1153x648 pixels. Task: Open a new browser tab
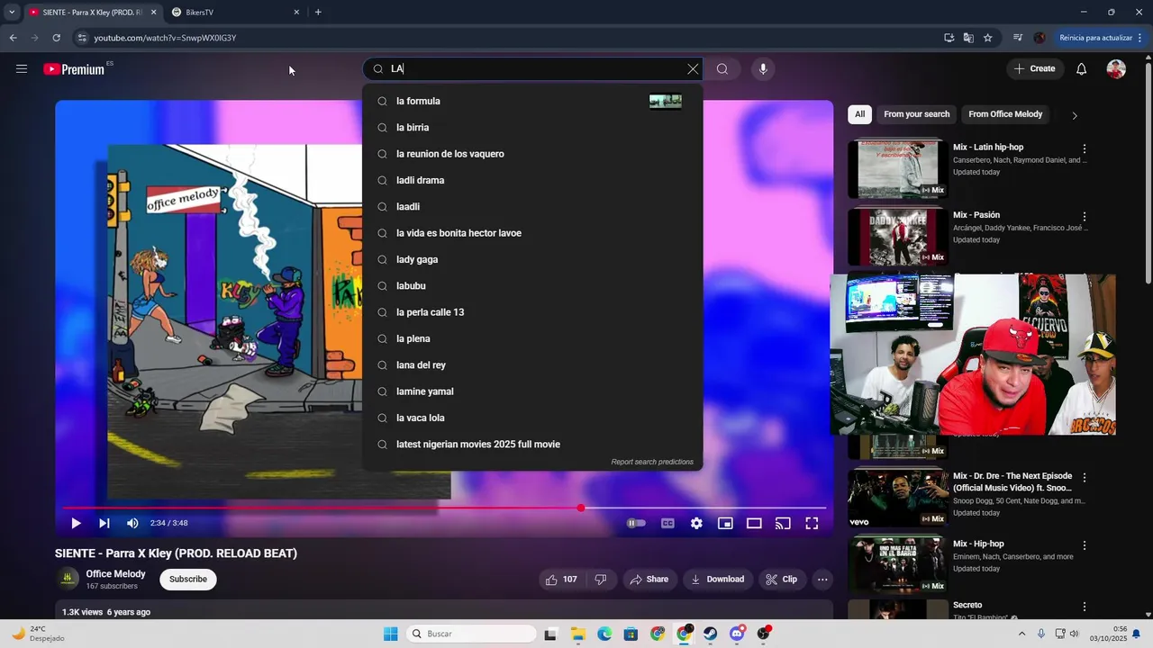click(318, 13)
